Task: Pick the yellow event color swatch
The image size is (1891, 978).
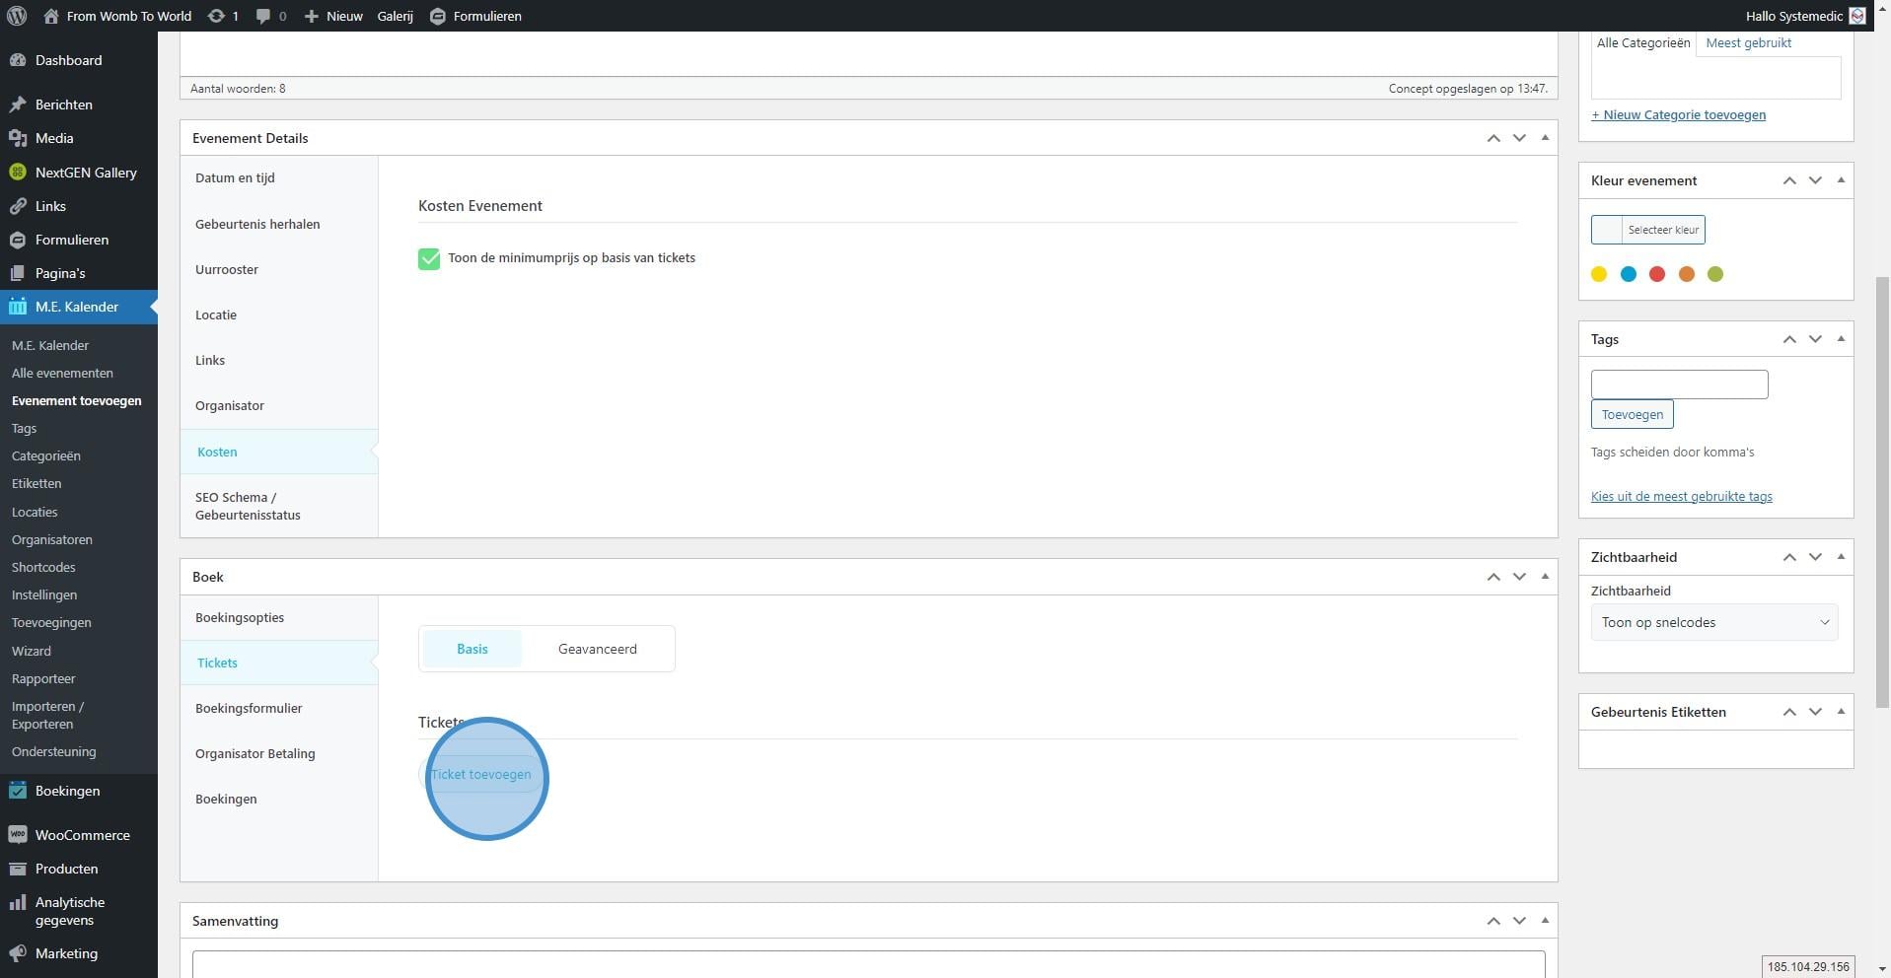Action: pos(1599,274)
